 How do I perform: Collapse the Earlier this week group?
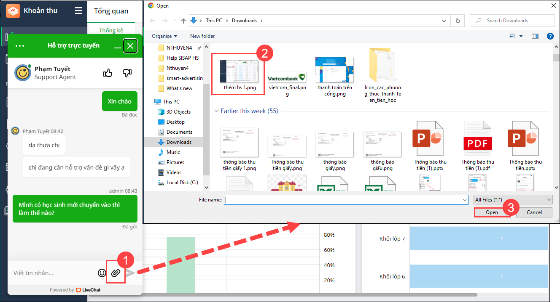(x=217, y=111)
